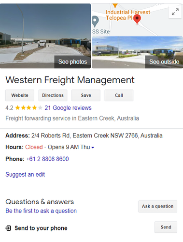Expand the map with the arrows icon
The height and width of the screenshot is (242, 183).
[175, 12]
